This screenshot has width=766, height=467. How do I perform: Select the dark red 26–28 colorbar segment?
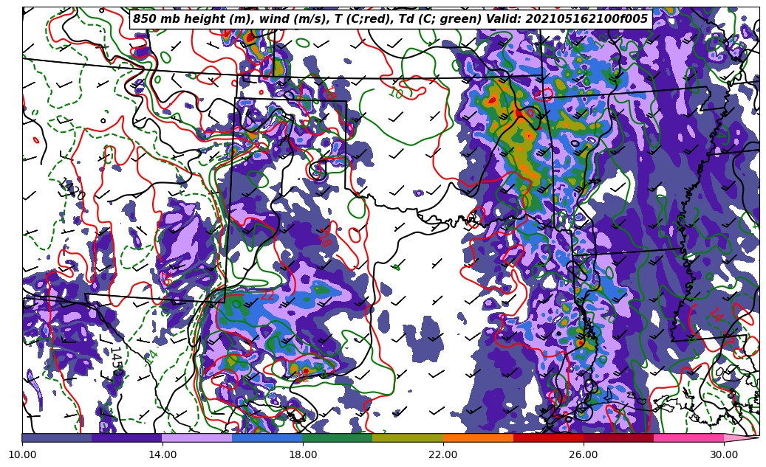coord(618,437)
